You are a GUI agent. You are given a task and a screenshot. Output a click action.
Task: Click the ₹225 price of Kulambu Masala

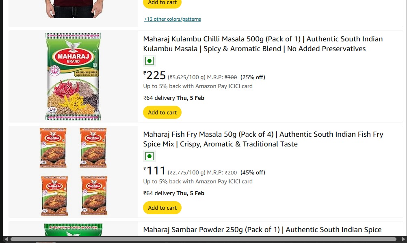pos(155,75)
